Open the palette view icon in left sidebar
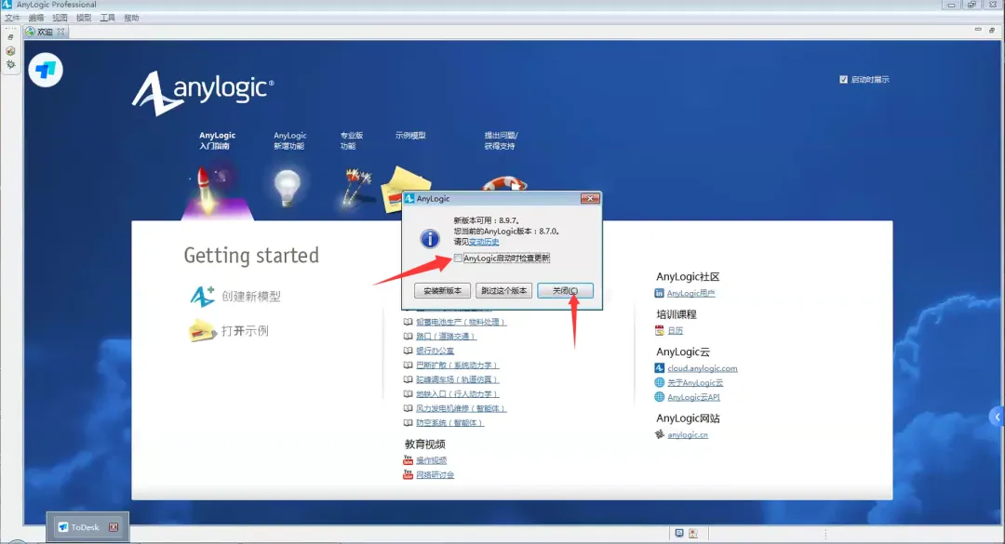 [x=10, y=50]
